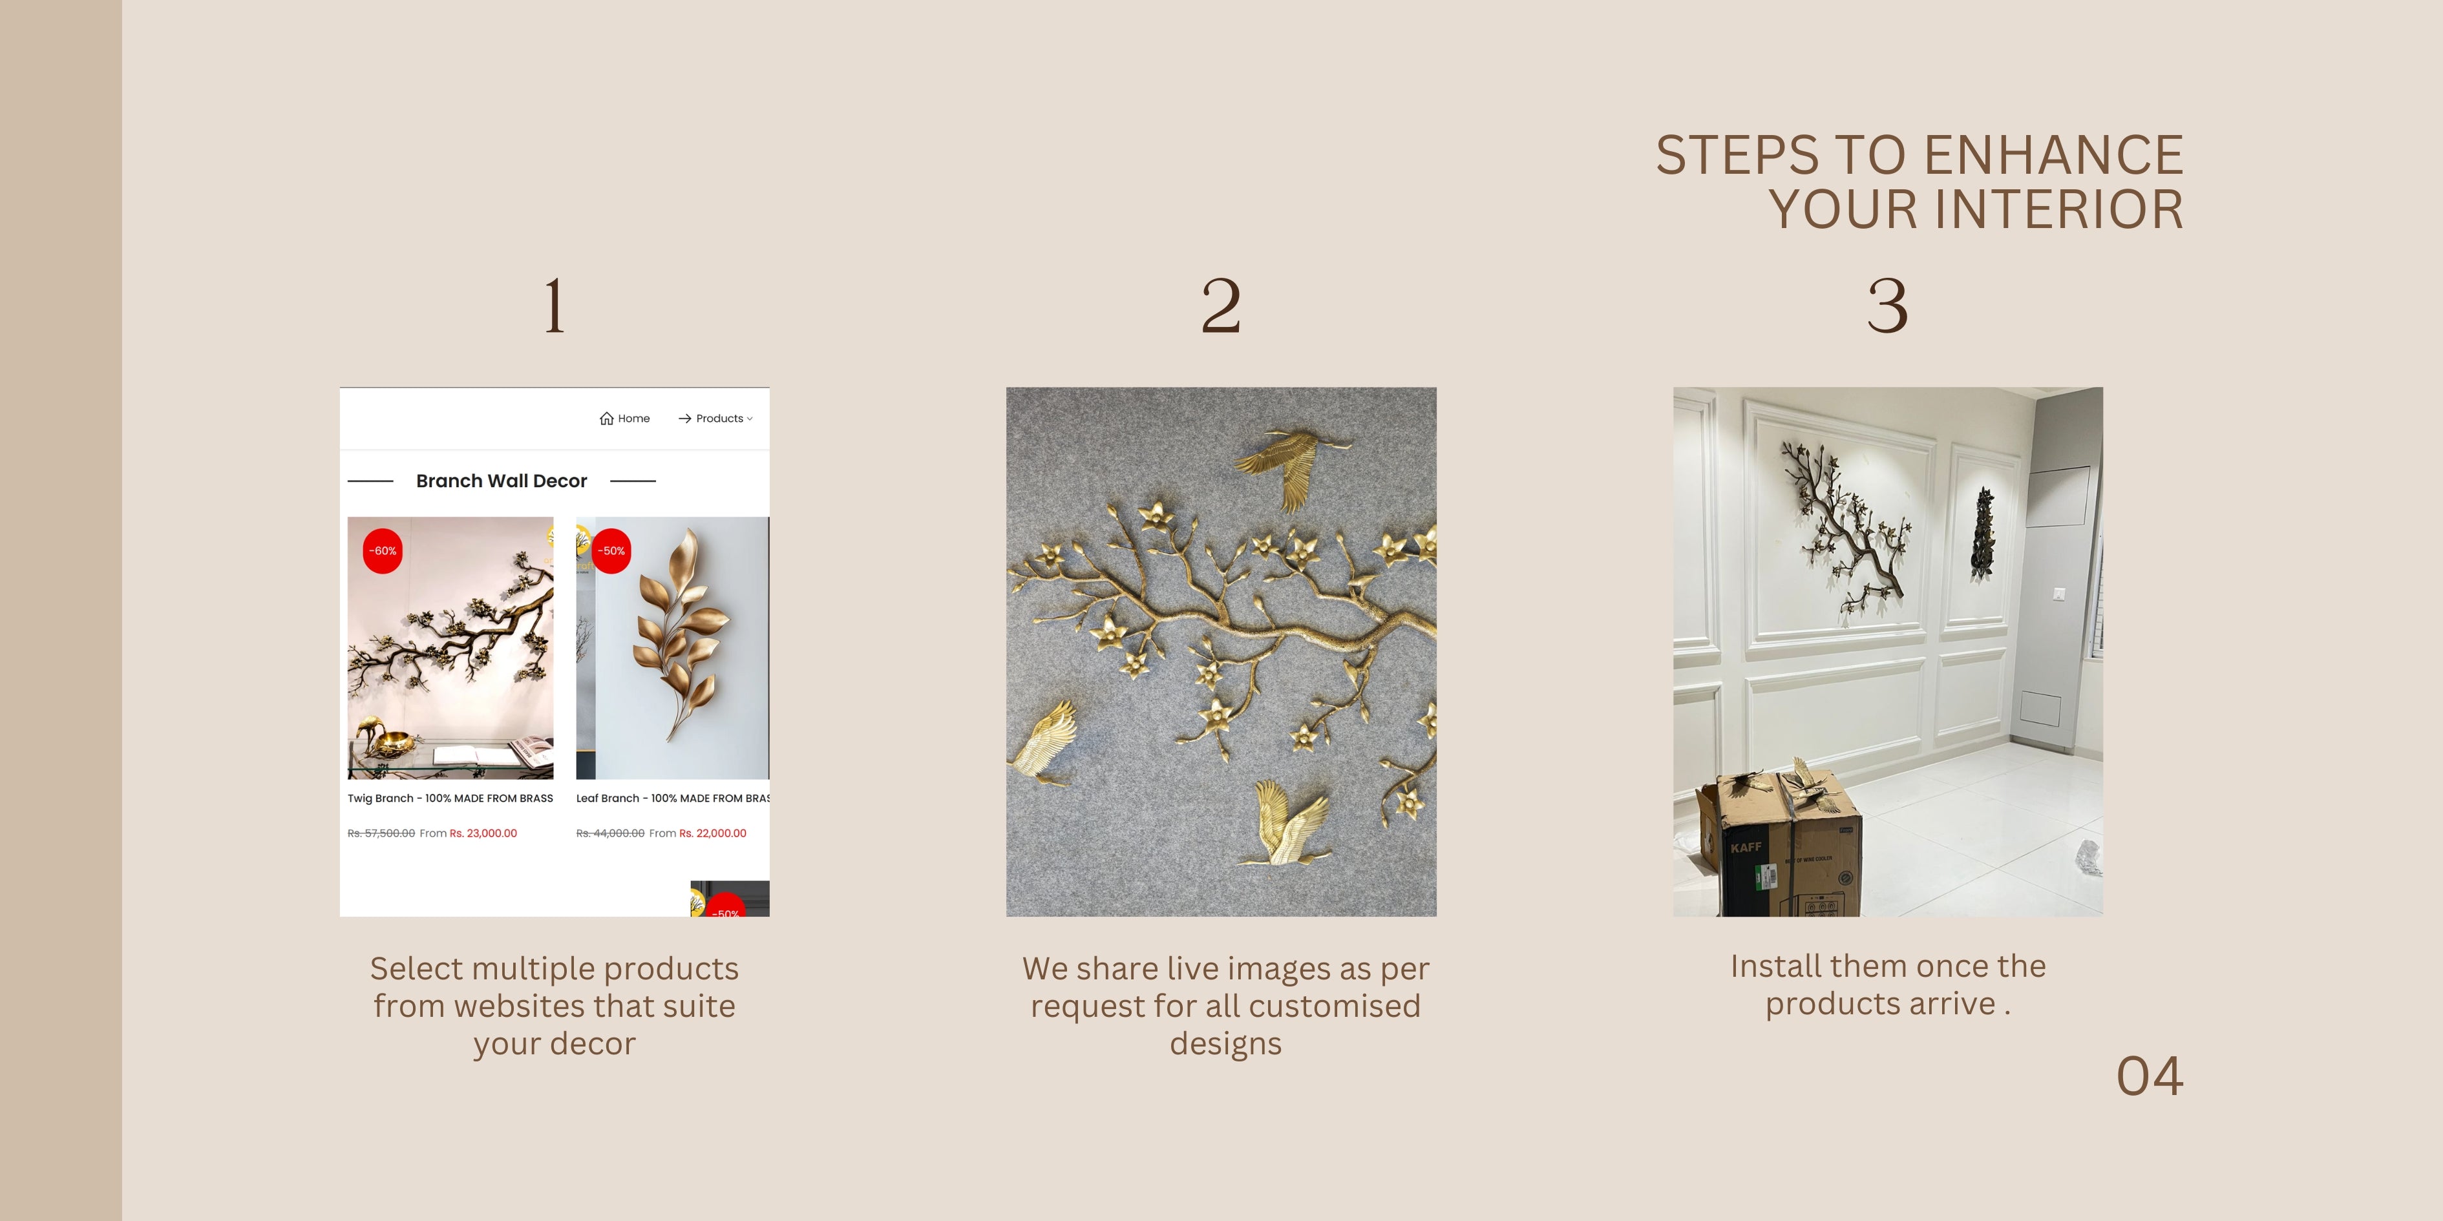Click the step number 3 heading
Screen dimensions: 2443x1221
point(1887,306)
